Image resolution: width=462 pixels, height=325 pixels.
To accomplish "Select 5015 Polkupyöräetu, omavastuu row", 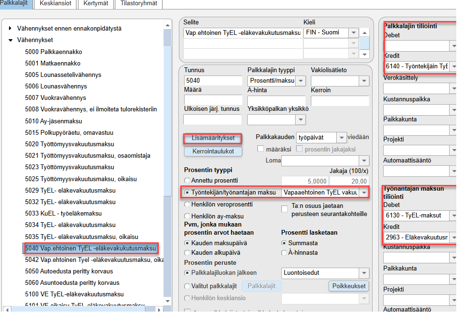I will click(69, 132).
